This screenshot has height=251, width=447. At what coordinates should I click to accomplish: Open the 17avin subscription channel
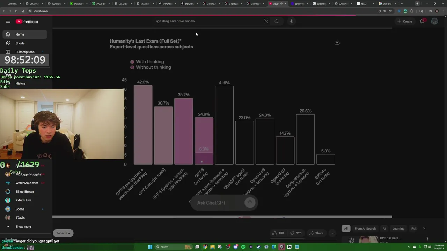[25, 218]
